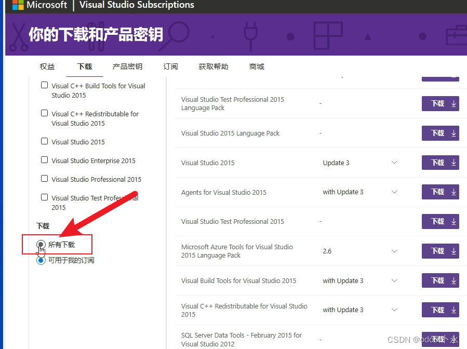Check Visual Studio Test Professional 2015 filter
The height and width of the screenshot is (349, 467).
coord(44,197)
